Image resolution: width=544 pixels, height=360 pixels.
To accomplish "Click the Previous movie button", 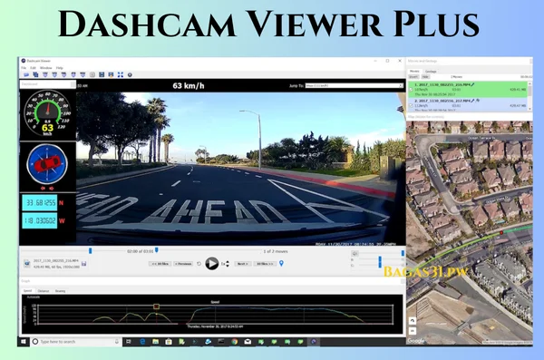I will [183, 264].
